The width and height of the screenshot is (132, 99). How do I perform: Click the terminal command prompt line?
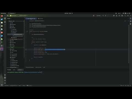coord(24,72)
